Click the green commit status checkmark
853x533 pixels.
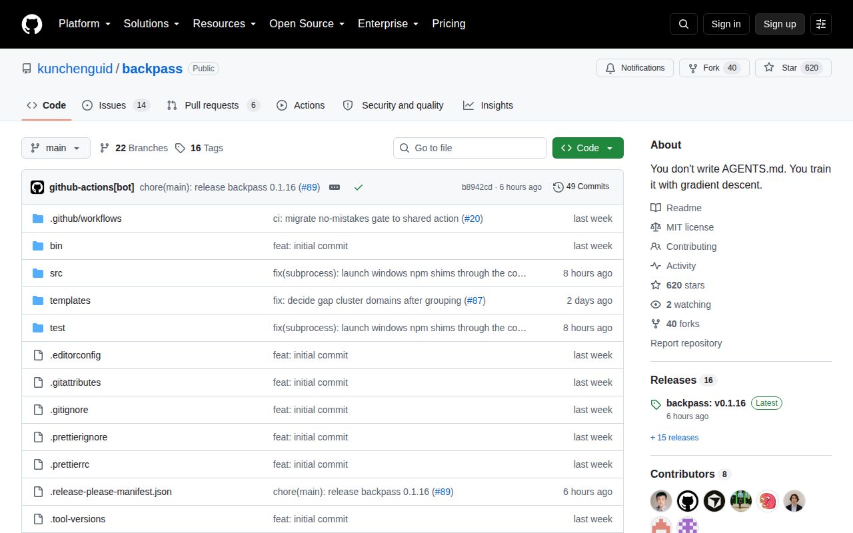tap(359, 187)
